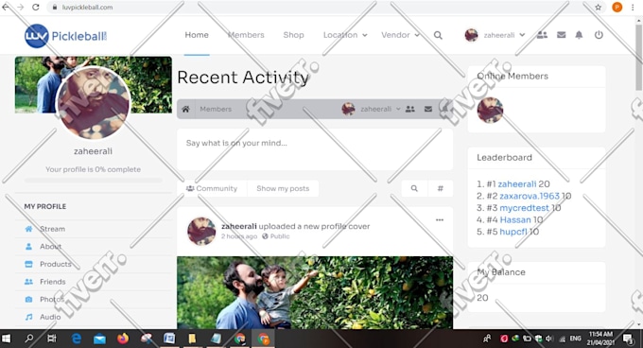Viewport: 643px width, 348px height.
Task: Go back in browser history
Action: 6,7
